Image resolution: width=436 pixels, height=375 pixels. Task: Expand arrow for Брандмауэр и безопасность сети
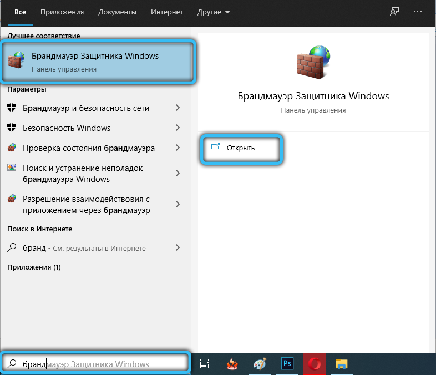pyautogui.click(x=178, y=108)
